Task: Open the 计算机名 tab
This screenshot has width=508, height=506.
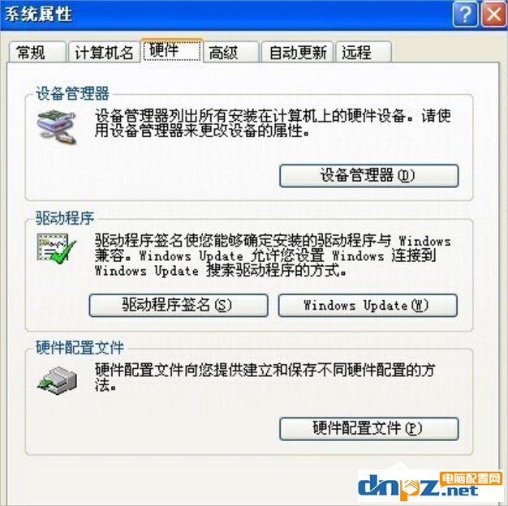Action: [104, 52]
